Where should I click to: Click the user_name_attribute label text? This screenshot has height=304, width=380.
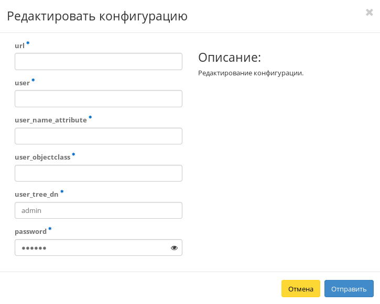(x=50, y=120)
